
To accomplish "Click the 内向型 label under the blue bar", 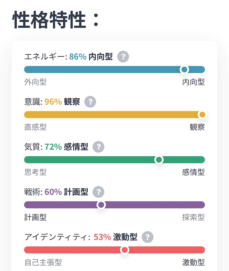I will click(x=194, y=82).
